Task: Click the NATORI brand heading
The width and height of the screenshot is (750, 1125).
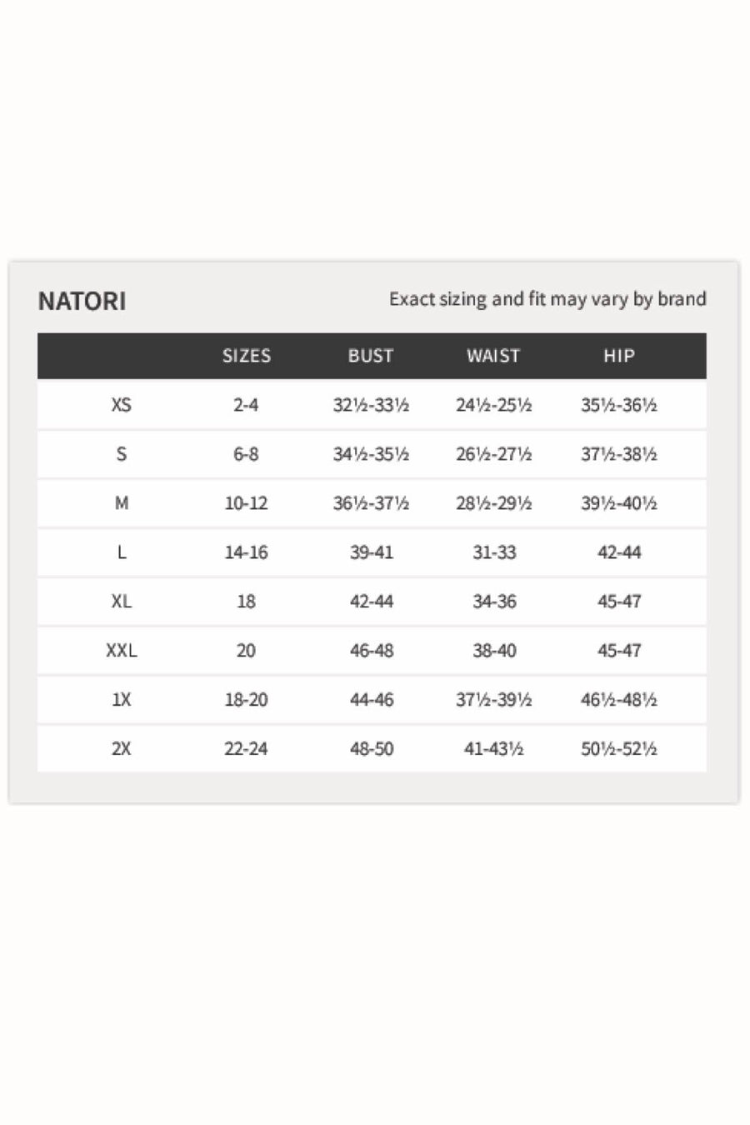Action: [x=82, y=301]
